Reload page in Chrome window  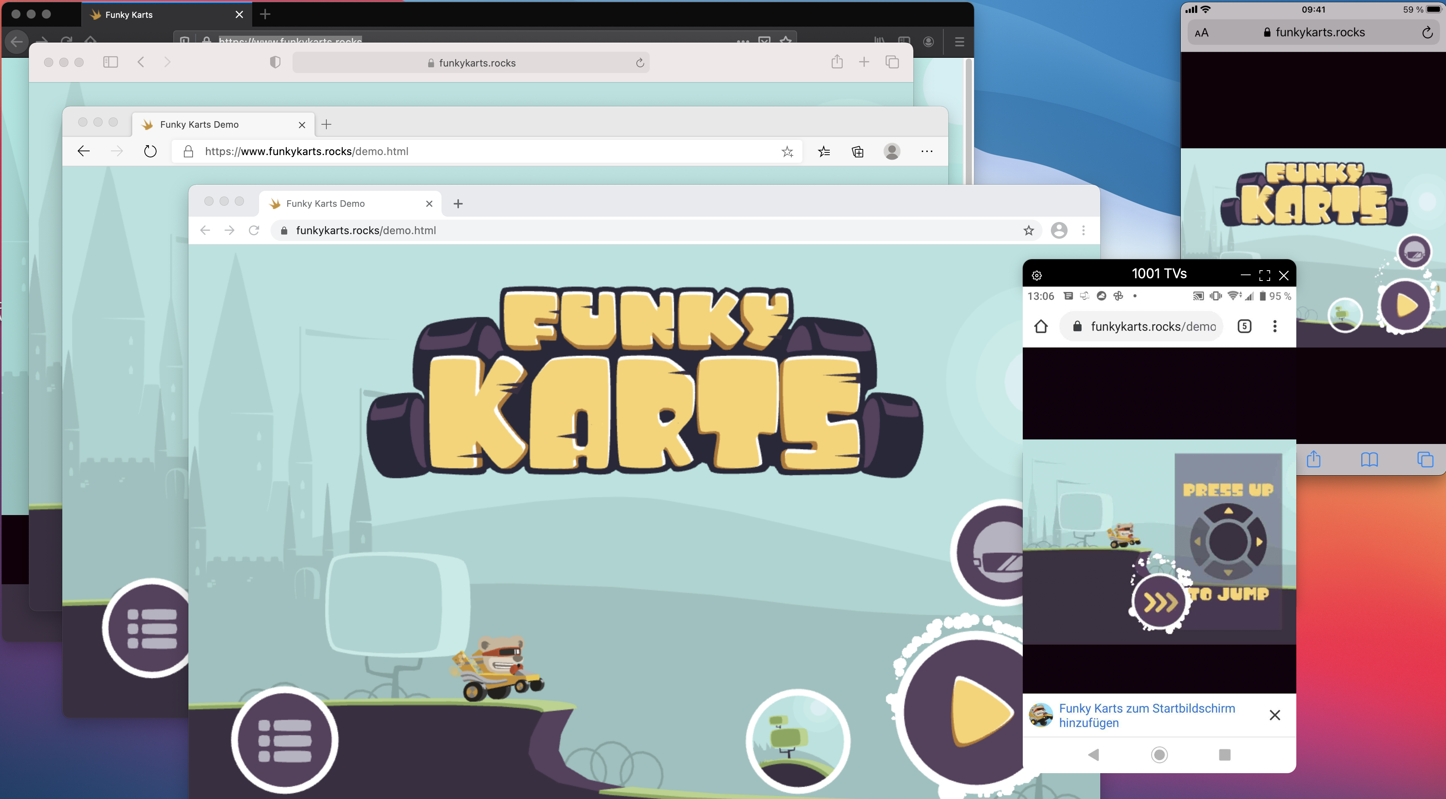254,230
